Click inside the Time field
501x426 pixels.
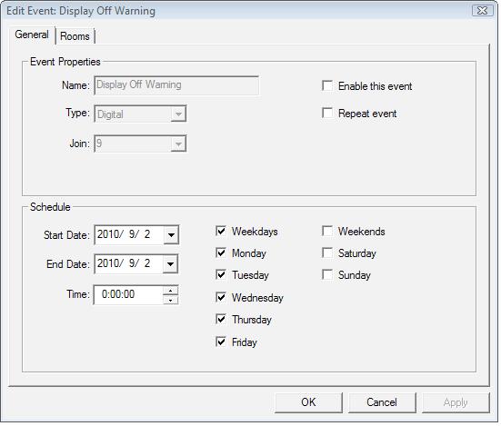point(128,294)
